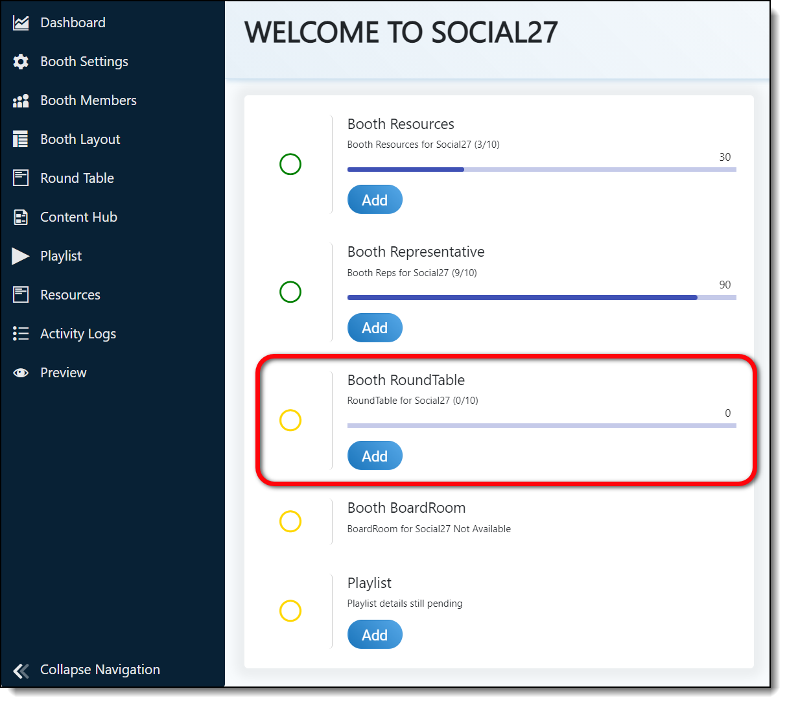Image resolution: width=787 pixels, height=704 pixels.
Task: Click green status circle for Booth Representative
Action: 290,292
